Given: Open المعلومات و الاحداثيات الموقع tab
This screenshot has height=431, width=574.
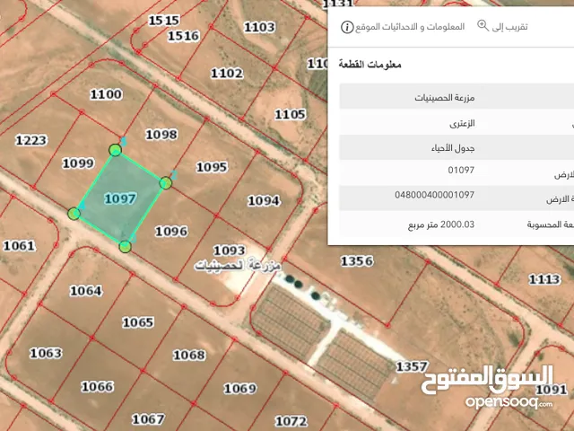Looking at the screenshot, I should pyautogui.click(x=410, y=27).
